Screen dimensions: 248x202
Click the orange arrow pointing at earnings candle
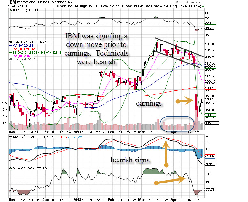point(184,101)
